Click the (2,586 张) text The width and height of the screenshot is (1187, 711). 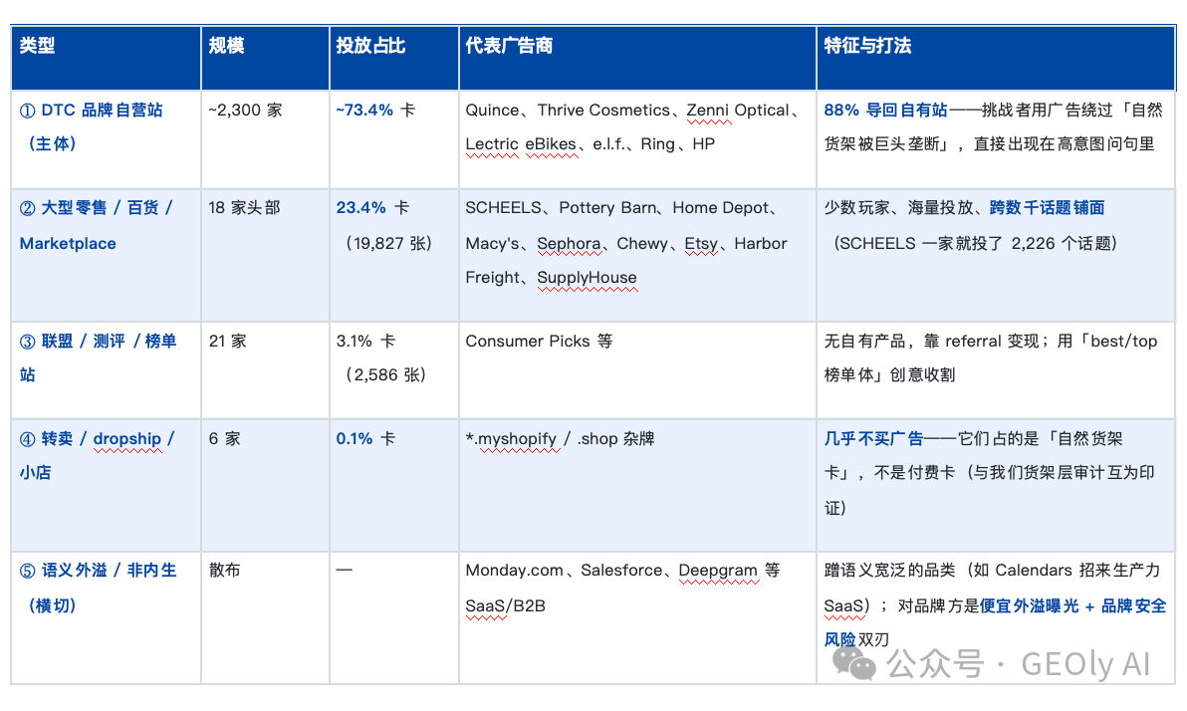pos(385,374)
